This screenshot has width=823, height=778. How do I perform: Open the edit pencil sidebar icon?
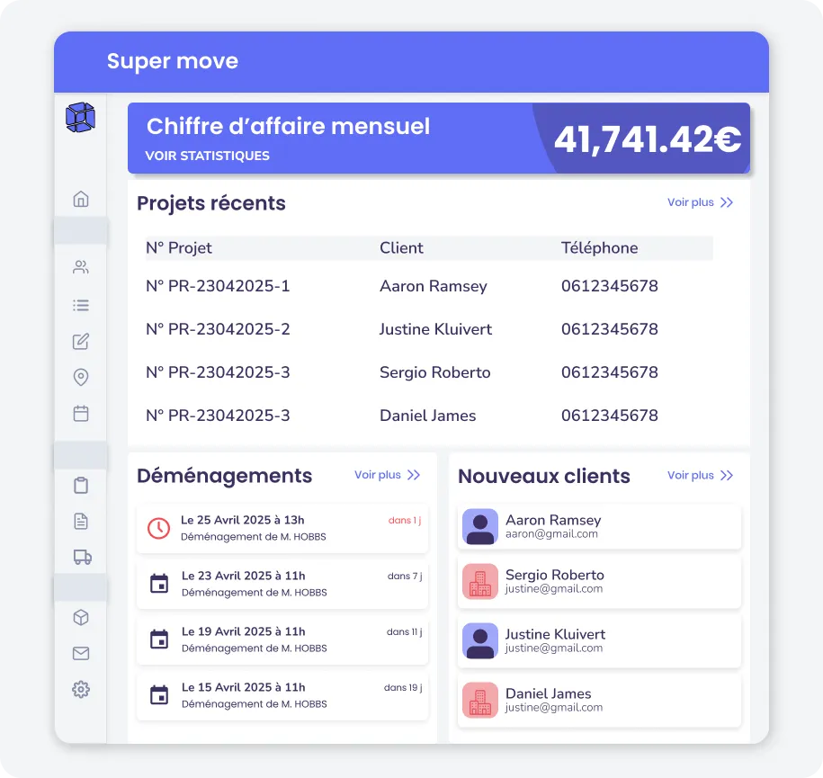81,341
